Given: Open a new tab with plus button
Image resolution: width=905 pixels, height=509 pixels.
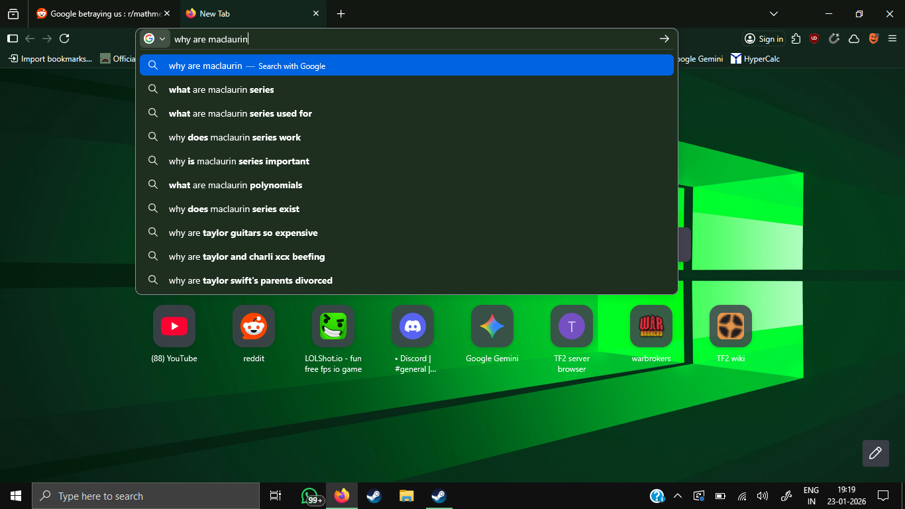Looking at the screenshot, I should pos(341,13).
